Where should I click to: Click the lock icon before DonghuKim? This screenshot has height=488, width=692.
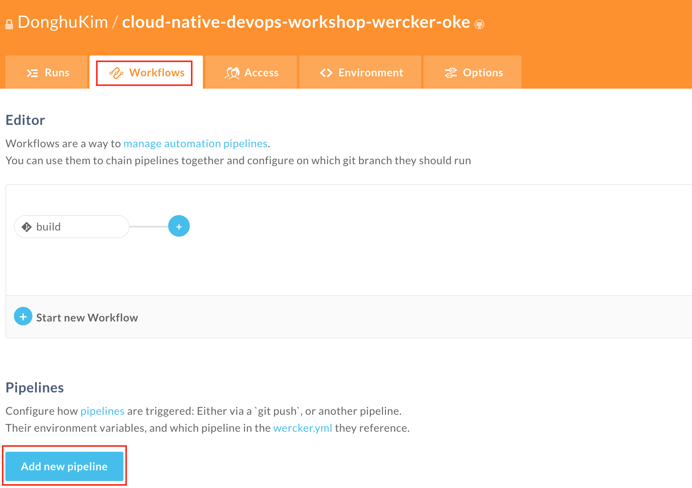[x=9, y=24]
